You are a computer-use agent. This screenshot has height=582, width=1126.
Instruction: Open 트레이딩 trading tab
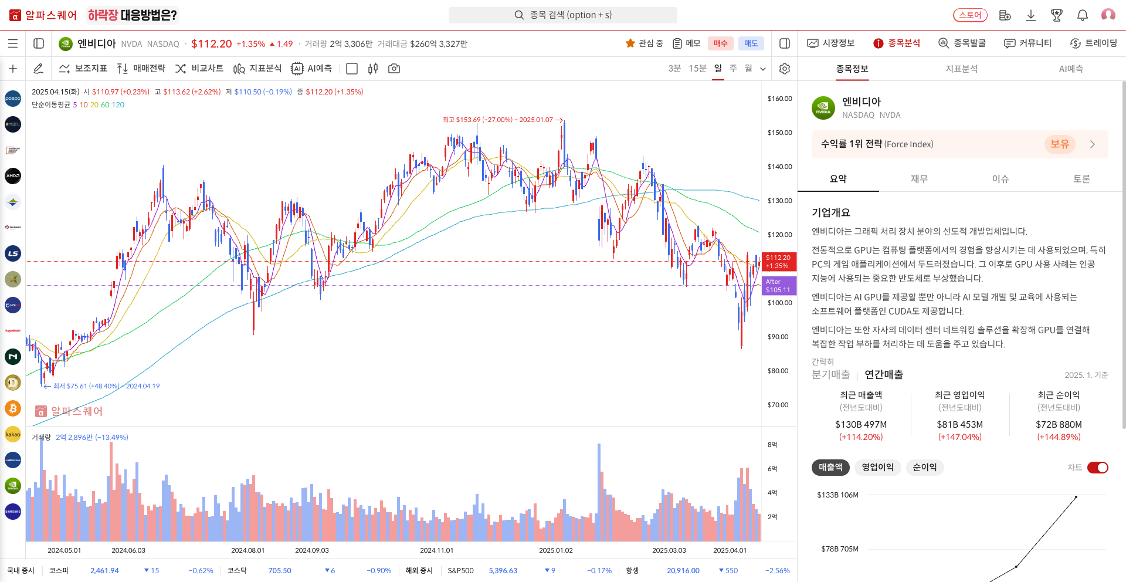click(x=1094, y=43)
